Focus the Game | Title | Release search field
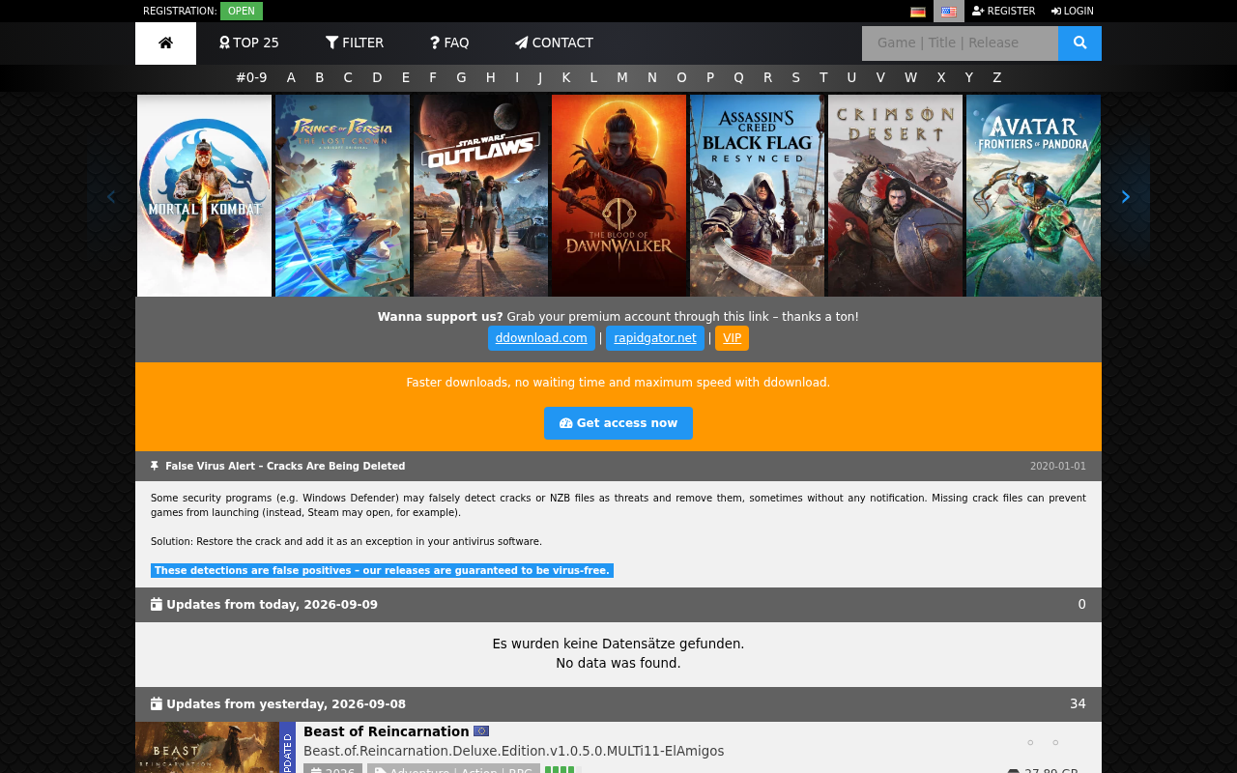Screen dimensions: 1237x773 [x=960, y=43]
